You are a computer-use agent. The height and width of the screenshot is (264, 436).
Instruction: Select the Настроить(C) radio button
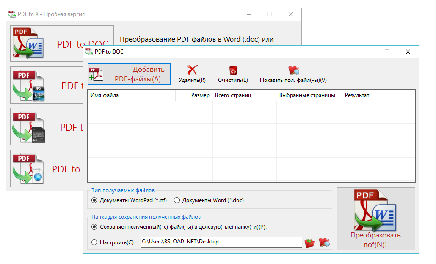coord(94,242)
